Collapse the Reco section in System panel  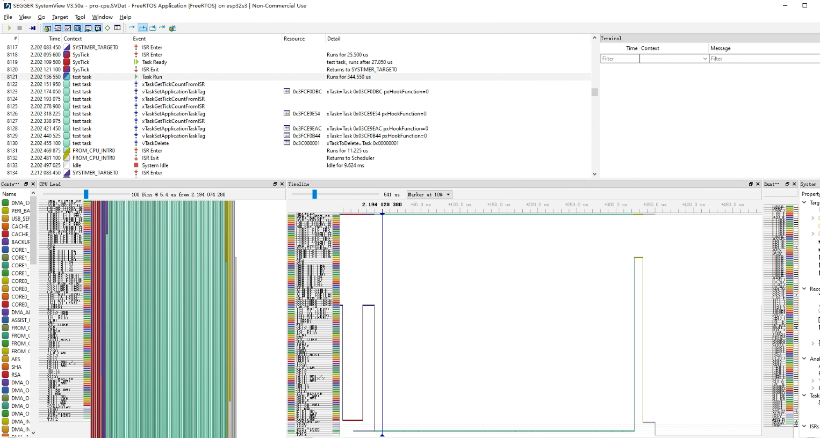click(x=804, y=289)
